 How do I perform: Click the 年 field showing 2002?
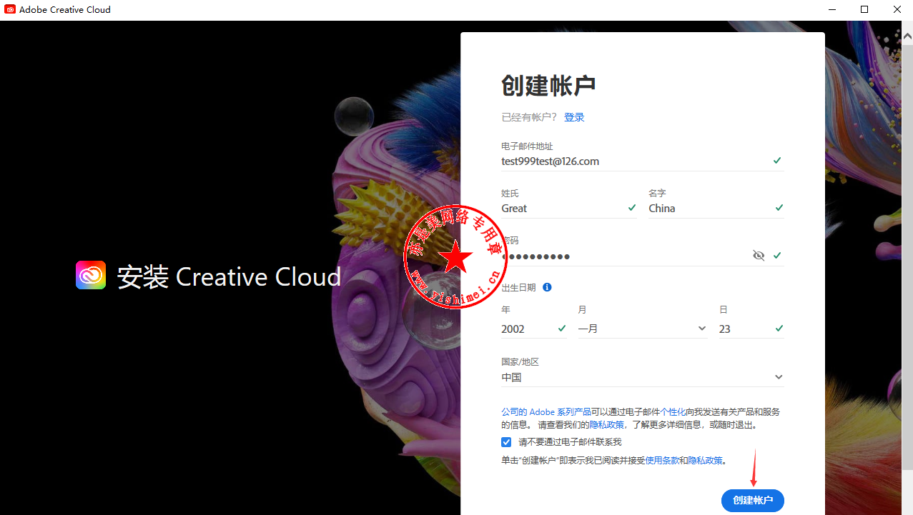[534, 329]
